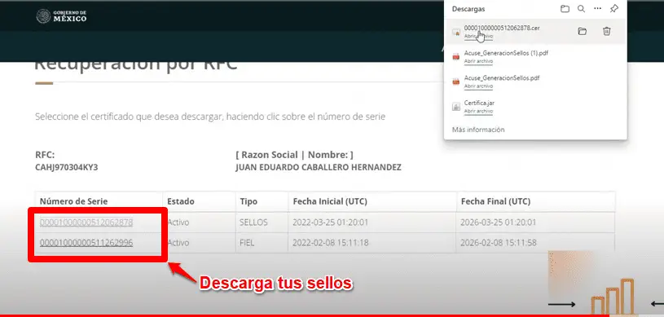Open downloads folder icon in Descargas header
664x317 pixels.
point(565,8)
